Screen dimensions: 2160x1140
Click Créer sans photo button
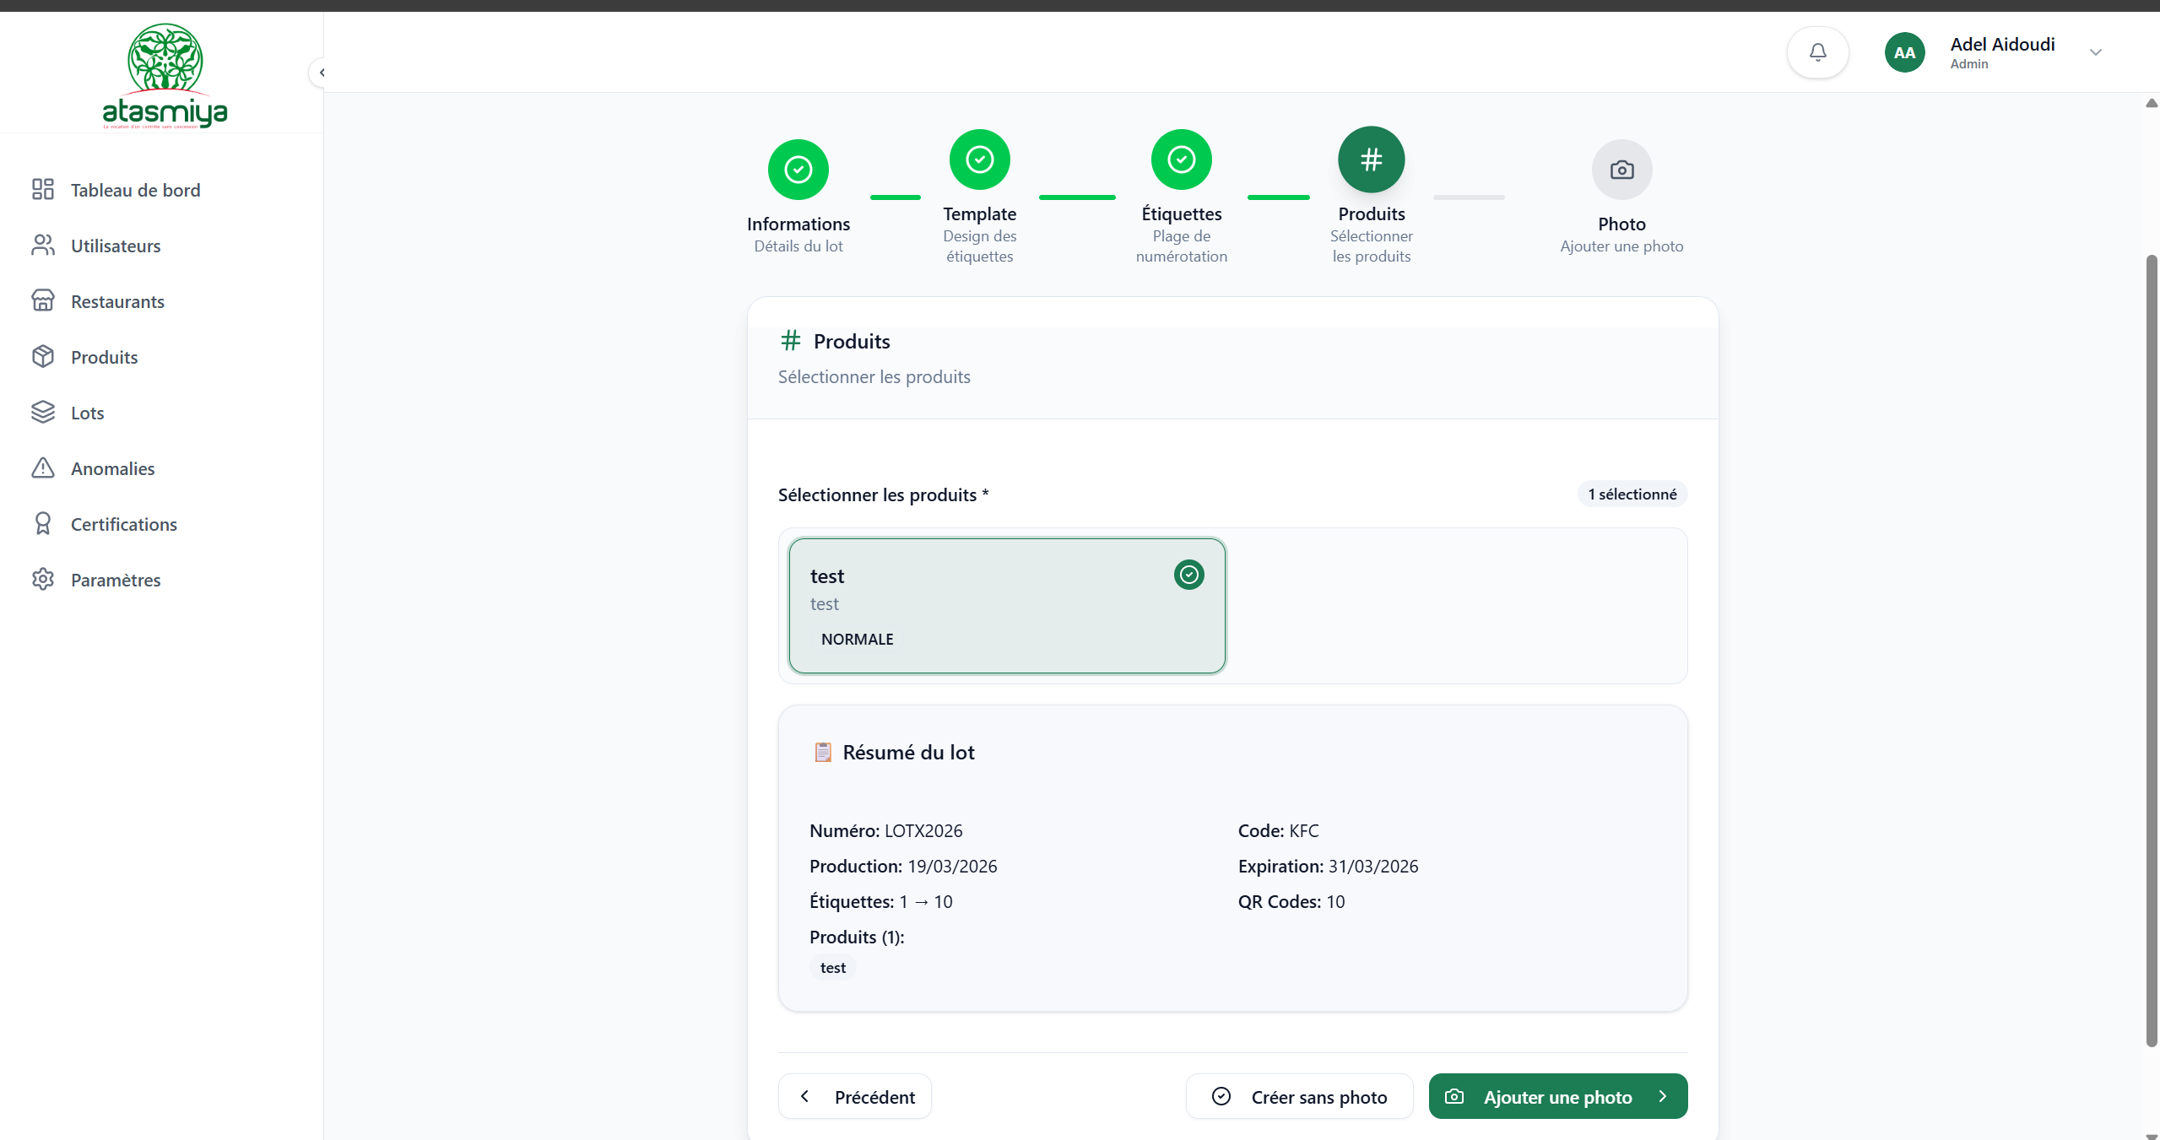click(x=1299, y=1096)
